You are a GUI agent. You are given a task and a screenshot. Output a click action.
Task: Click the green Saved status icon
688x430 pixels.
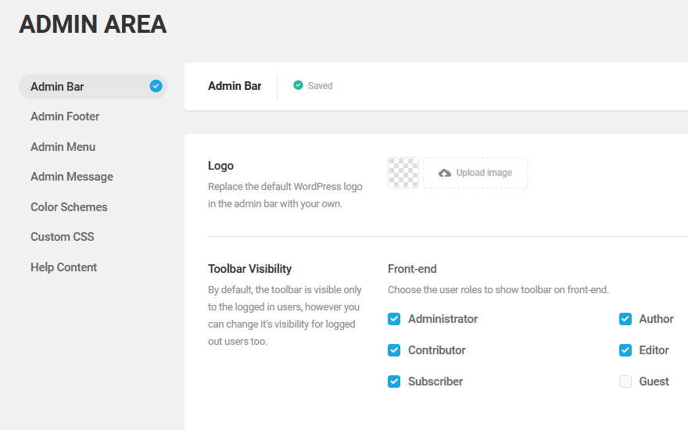tap(298, 85)
